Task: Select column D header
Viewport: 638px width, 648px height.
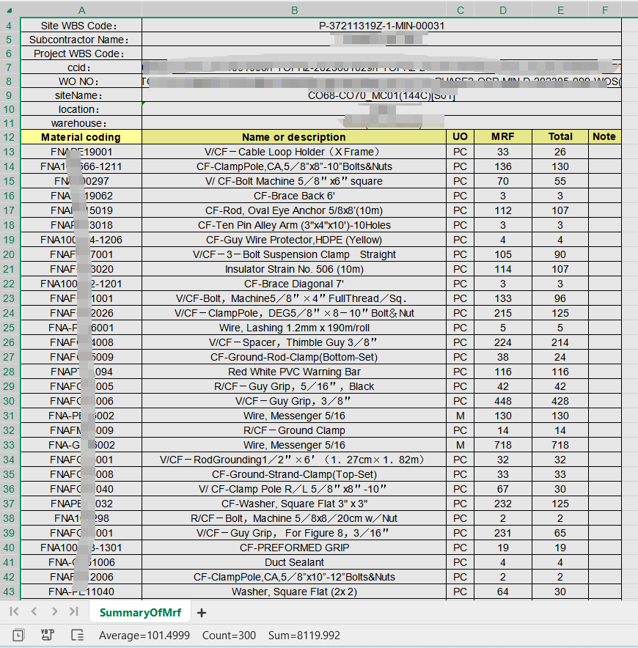Action: point(503,10)
